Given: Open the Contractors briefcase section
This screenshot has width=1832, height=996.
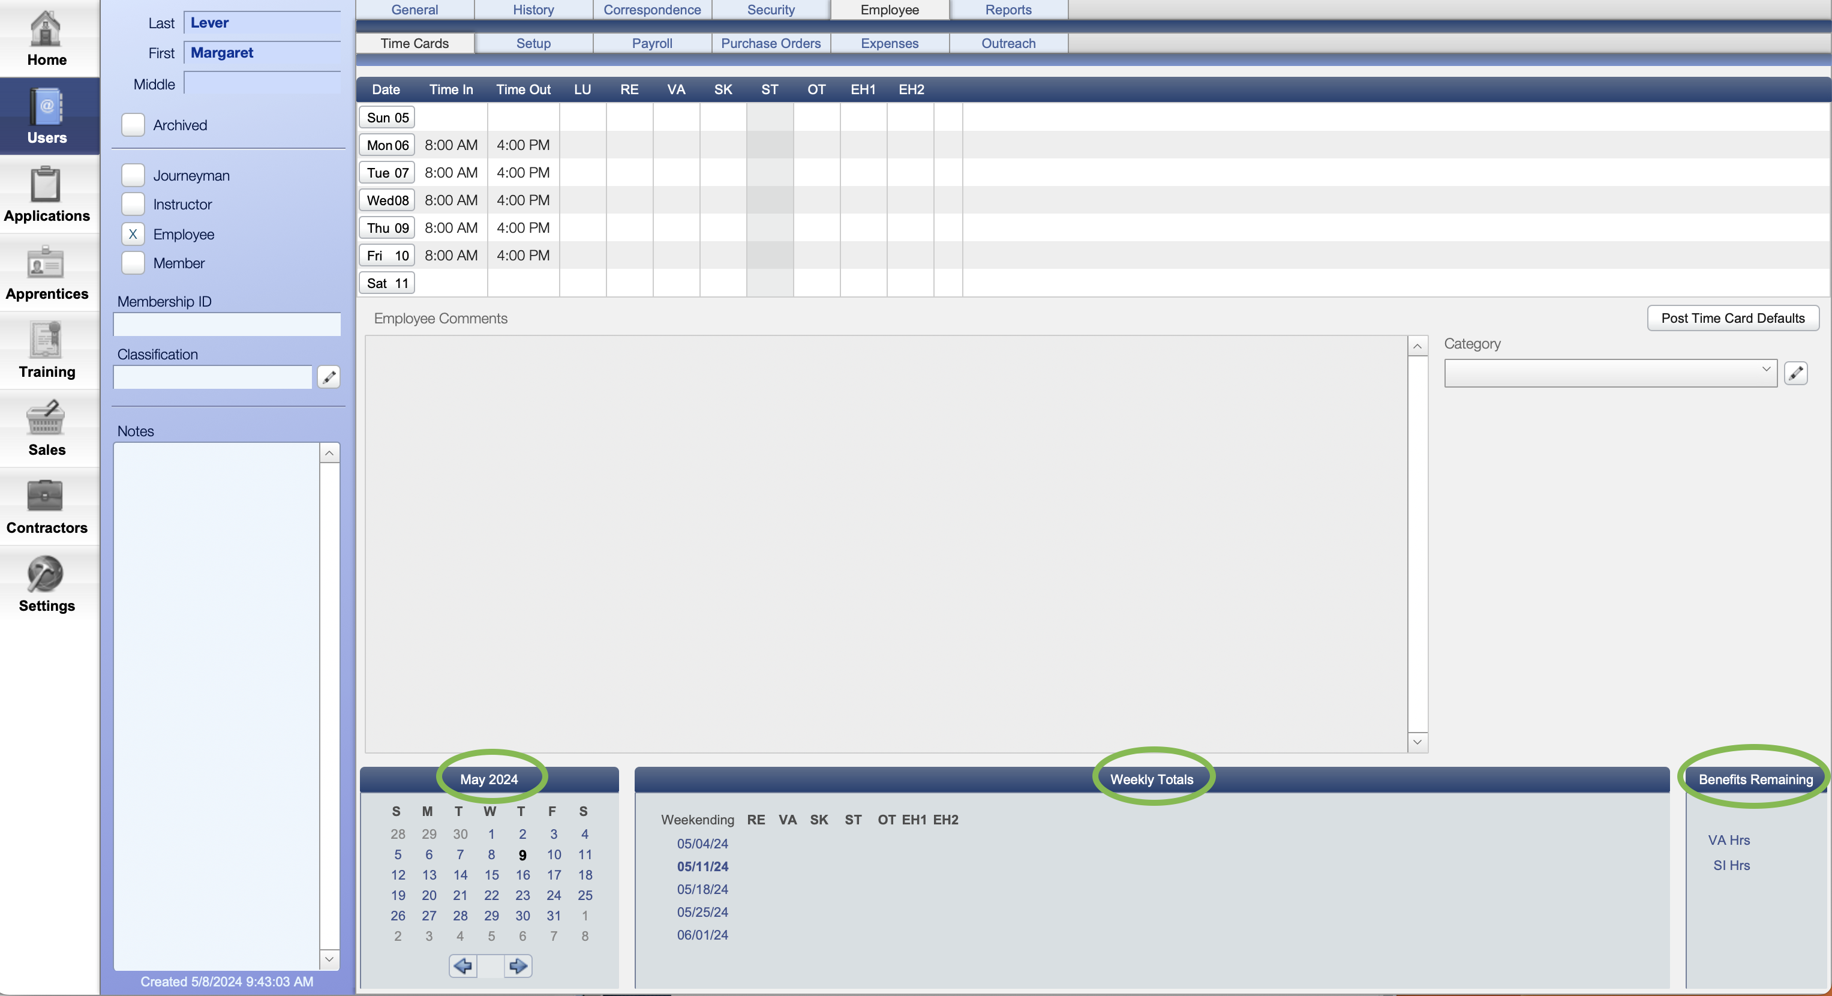Looking at the screenshot, I should 47,506.
